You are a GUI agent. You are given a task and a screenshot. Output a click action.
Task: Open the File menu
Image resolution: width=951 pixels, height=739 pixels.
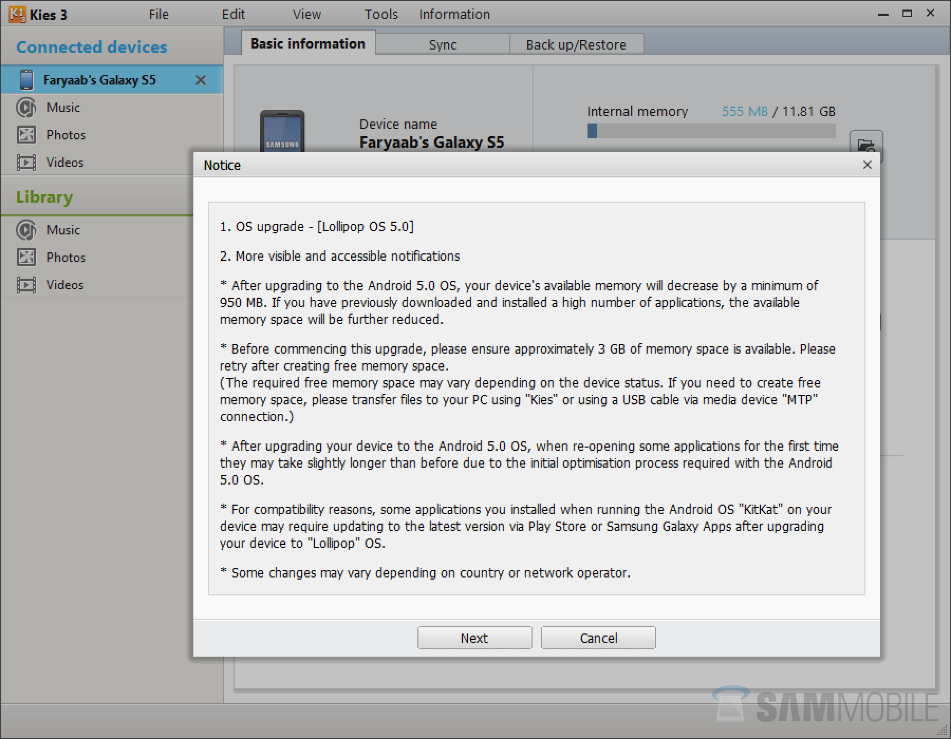158,14
